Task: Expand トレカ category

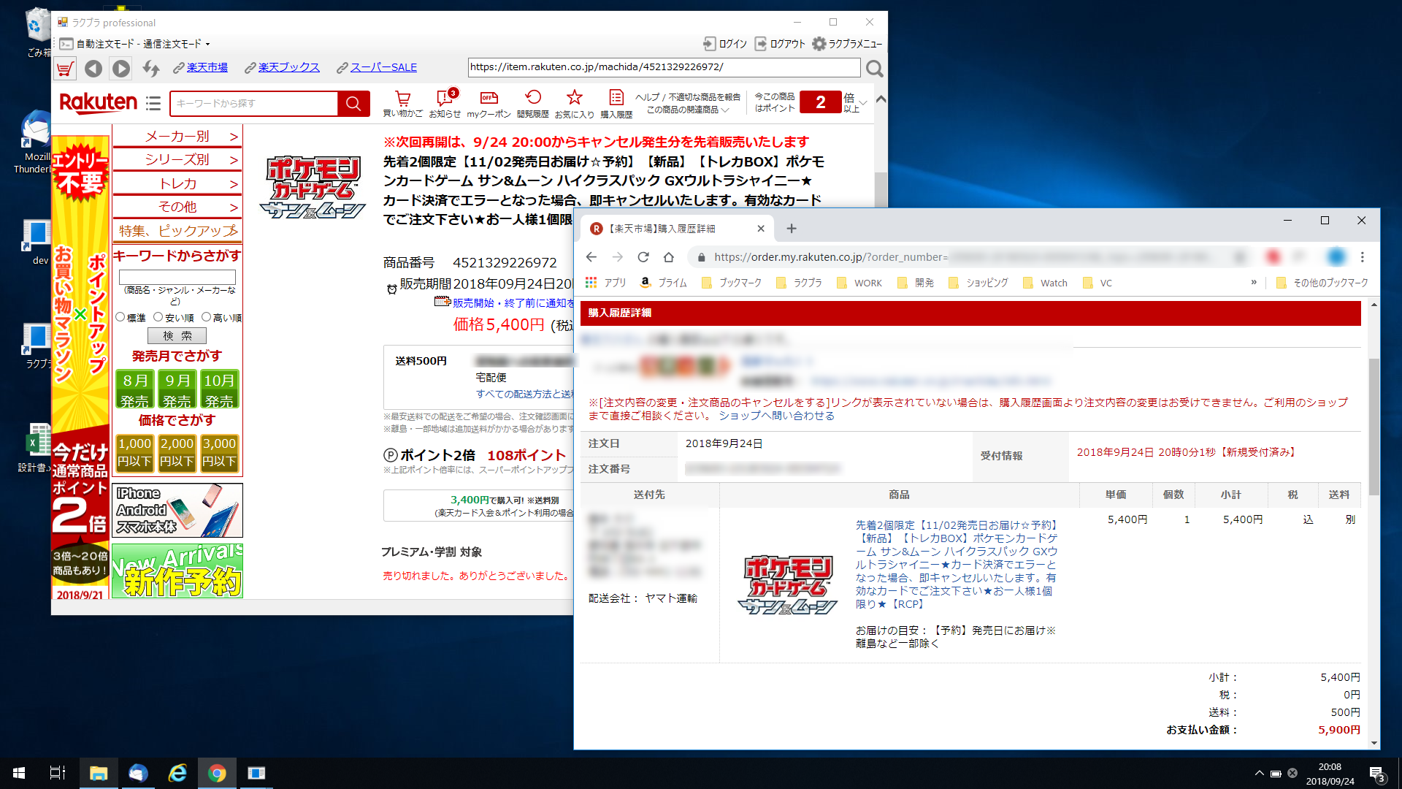Action: point(177,183)
